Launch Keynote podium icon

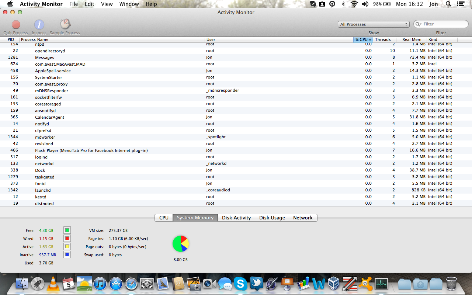pyautogui.click(x=287, y=284)
